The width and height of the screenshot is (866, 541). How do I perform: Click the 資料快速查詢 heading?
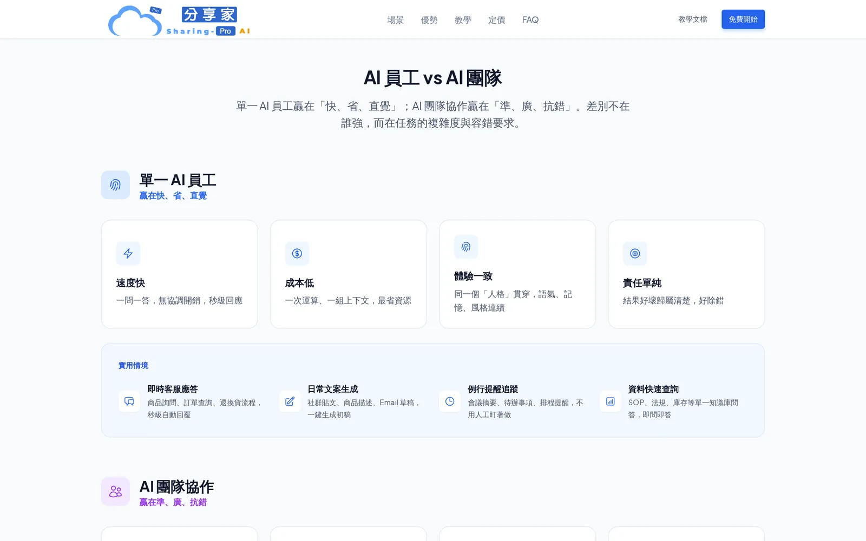pyautogui.click(x=653, y=389)
